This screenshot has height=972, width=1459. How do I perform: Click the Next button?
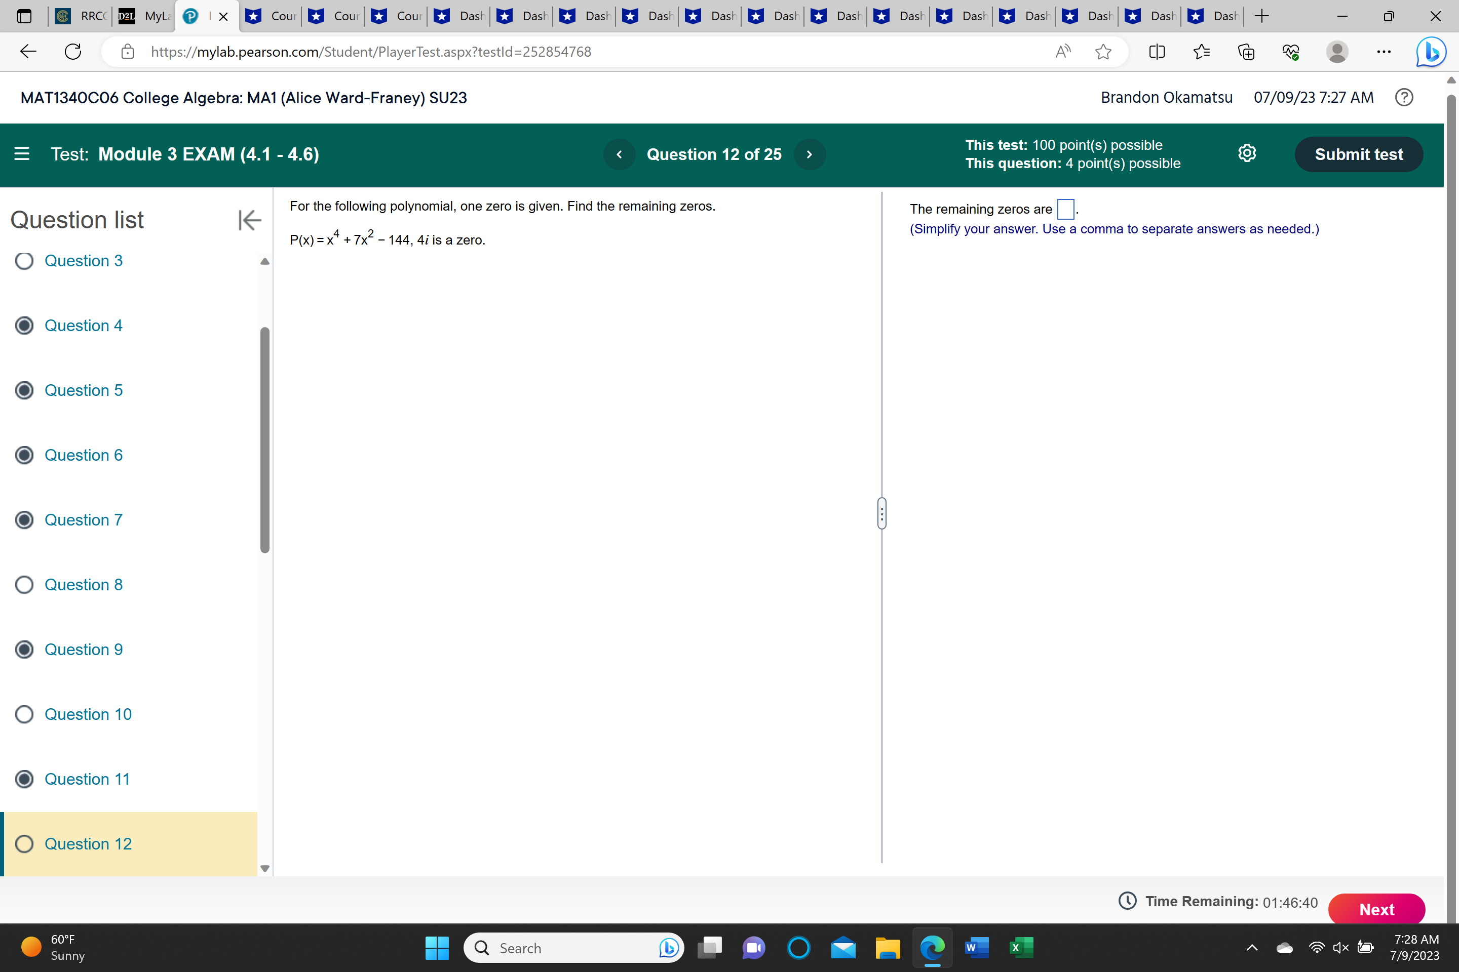tap(1376, 909)
